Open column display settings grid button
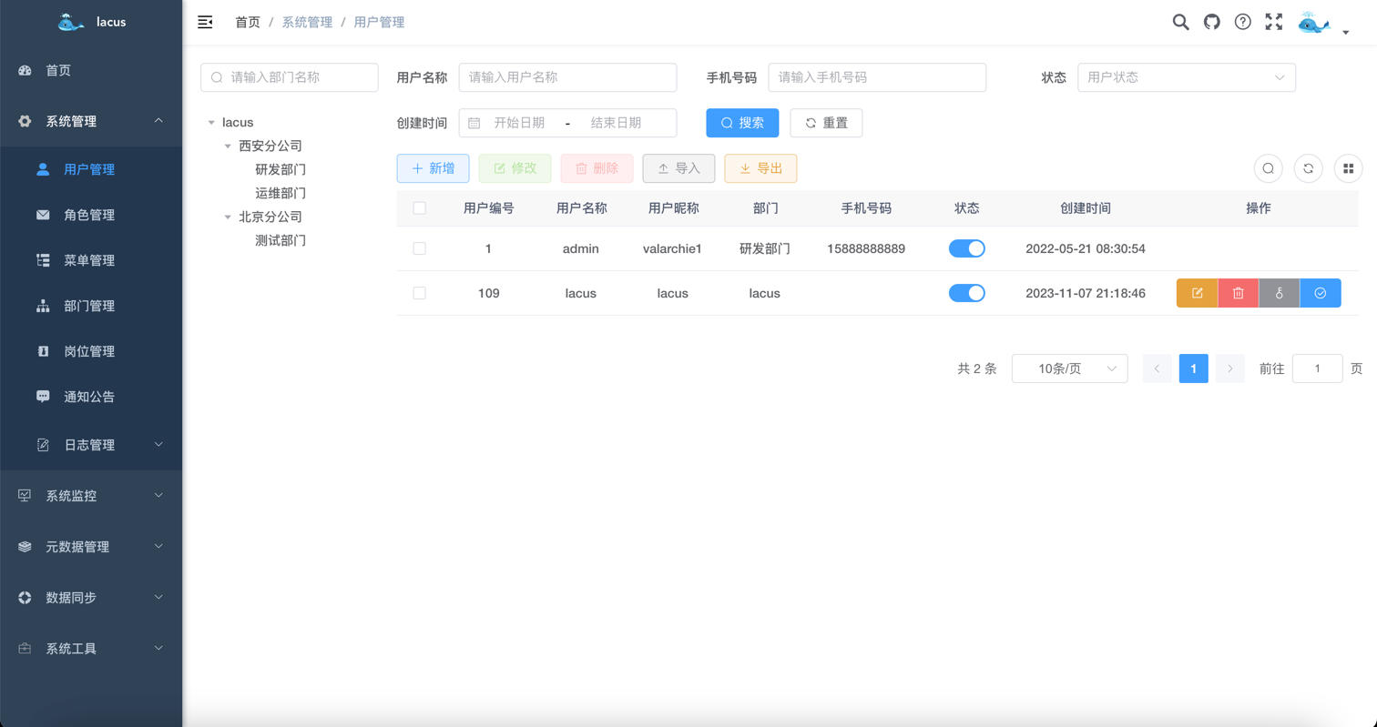Screen dimensions: 1377x727 point(1349,168)
